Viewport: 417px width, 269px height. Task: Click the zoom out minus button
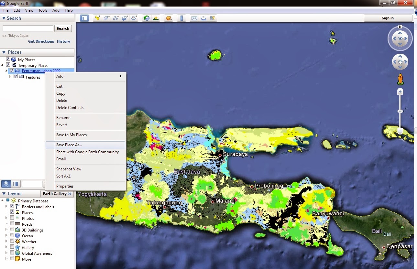click(x=400, y=131)
